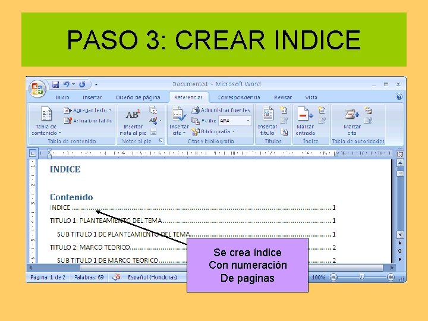Click Insert endnote icon in Notas al pie
This screenshot has height=321, width=428.
tap(154, 111)
